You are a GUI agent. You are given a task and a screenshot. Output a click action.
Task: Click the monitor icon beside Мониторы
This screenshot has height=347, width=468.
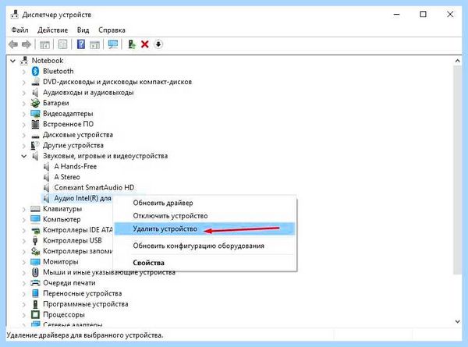point(35,262)
